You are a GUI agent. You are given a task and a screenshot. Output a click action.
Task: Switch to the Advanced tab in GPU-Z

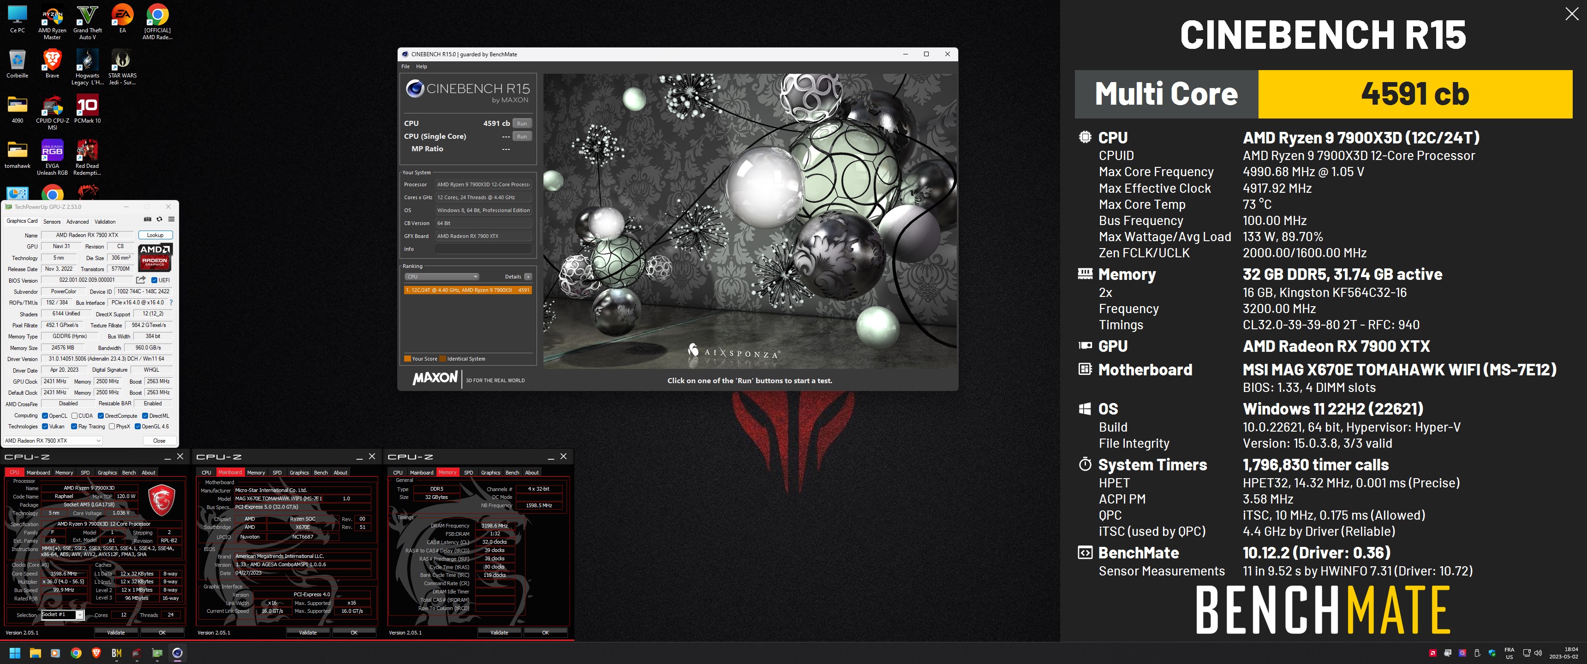pyautogui.click(x=78, y=222)
